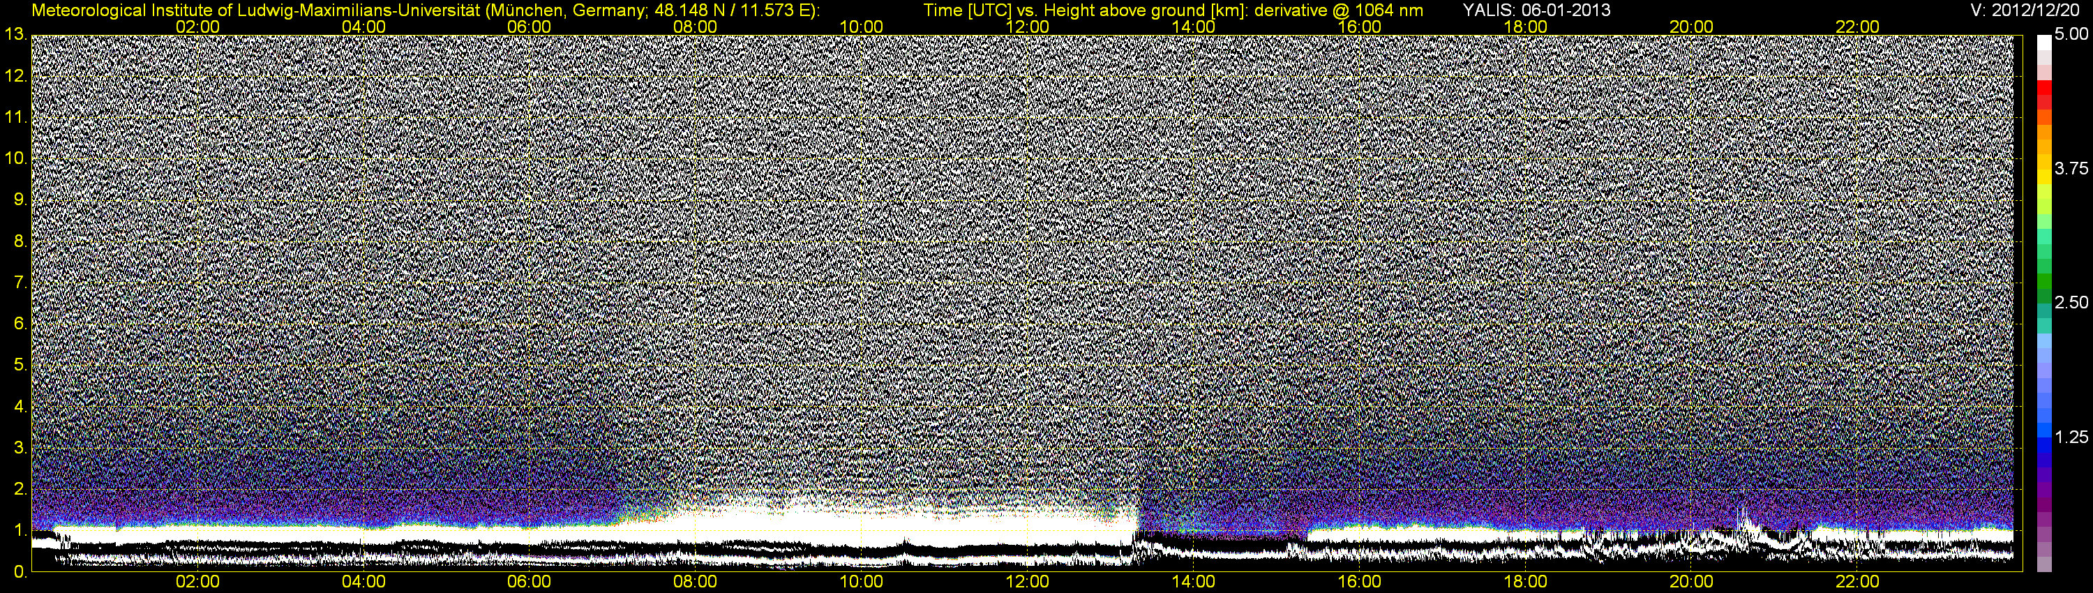Viewport: 2093px width, 593px height.
Task: Click the 2.50 colorbar value label
Action: 2070,303
